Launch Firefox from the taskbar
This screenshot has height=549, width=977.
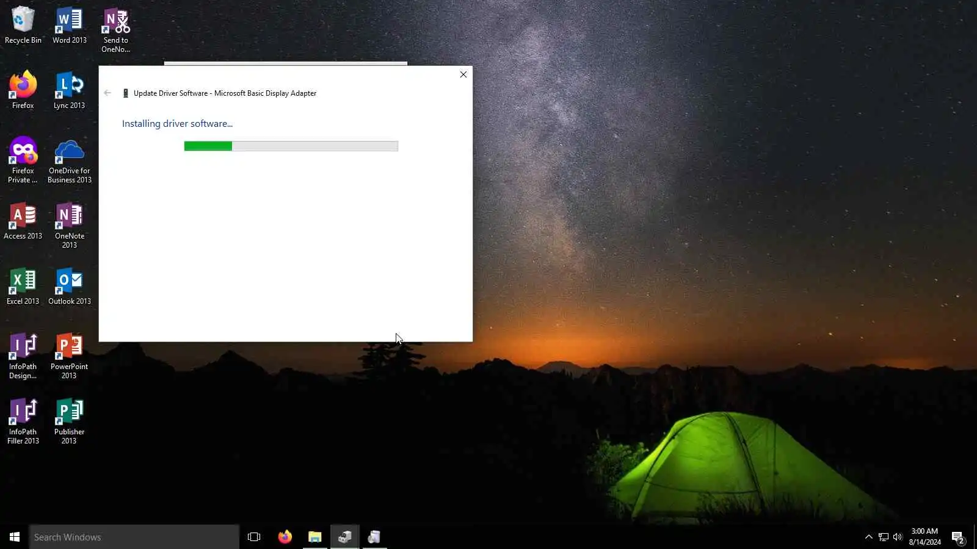[x=285, y=537]
